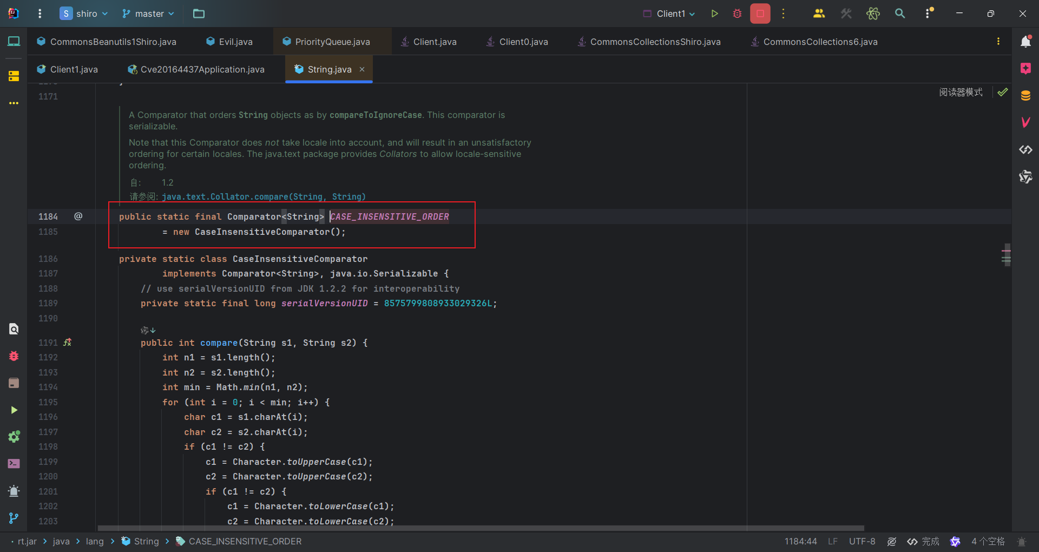The height and width of the screenshot is (552, 1039).
Task: Switch to Evil.java tab
Action: [x=229, y=42]
